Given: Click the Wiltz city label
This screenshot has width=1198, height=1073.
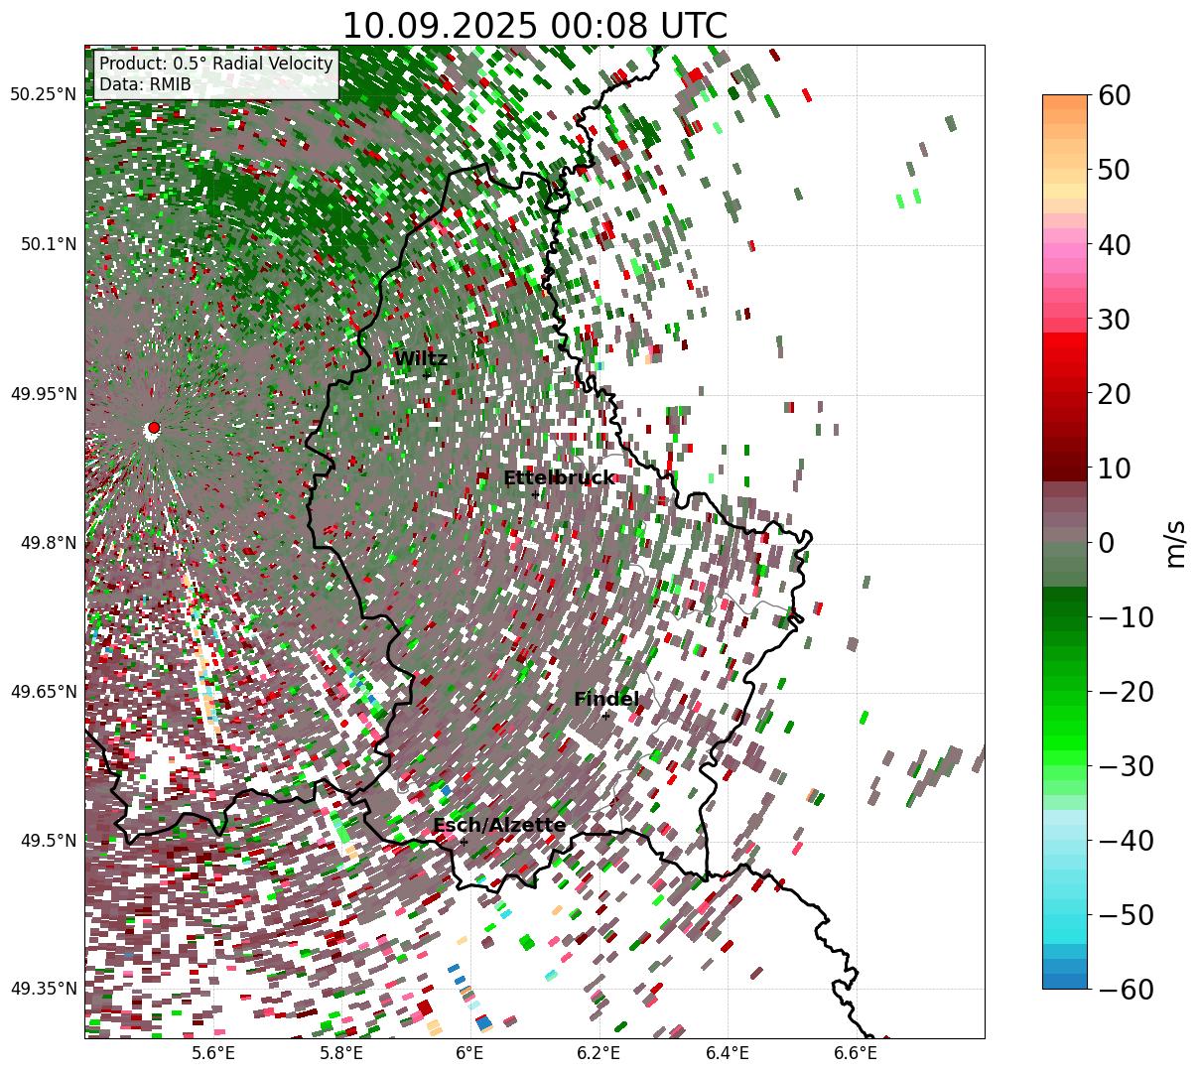Looking at the screenshot, I should 421,359.
